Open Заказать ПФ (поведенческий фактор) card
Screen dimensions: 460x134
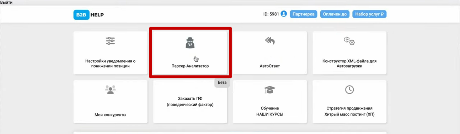coord(190,102)
